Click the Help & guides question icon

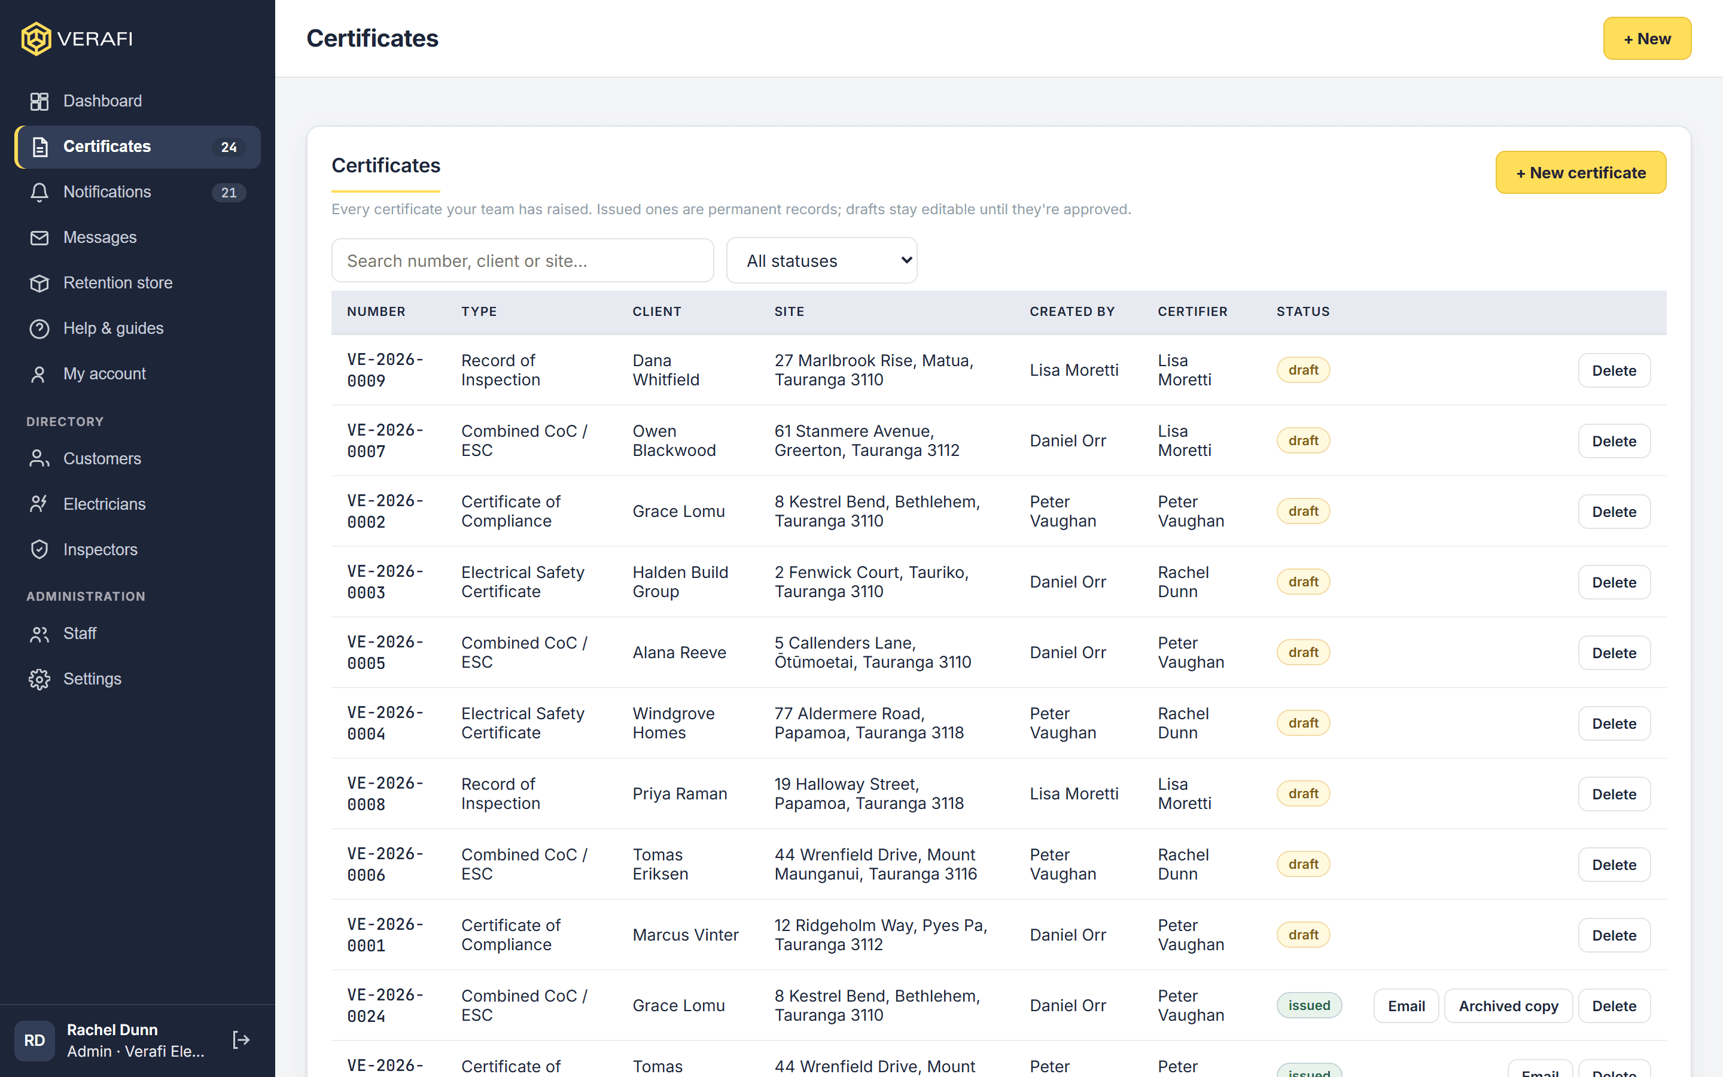39,329
